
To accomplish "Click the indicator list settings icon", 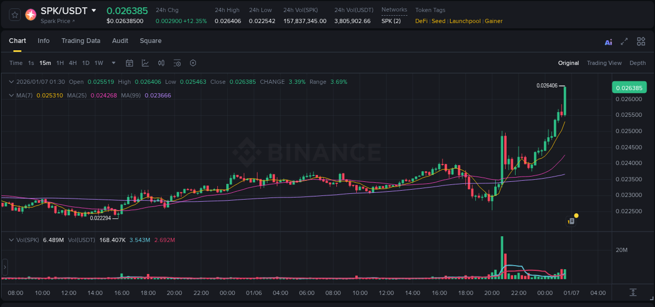I will pos(177,63).
